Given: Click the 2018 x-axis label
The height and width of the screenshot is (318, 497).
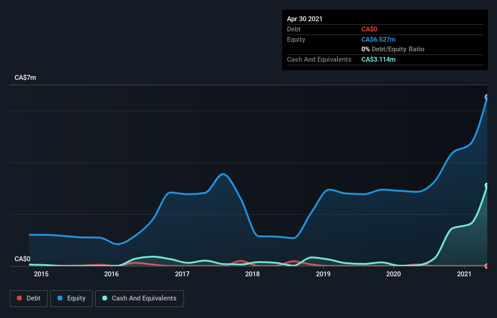Looking at the screenshot, I should click(252, 274).
